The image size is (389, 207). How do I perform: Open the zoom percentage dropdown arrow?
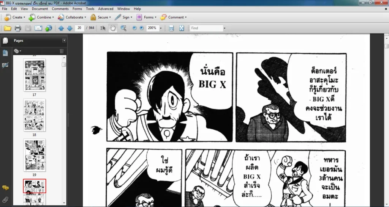click(x=161, y=28)
